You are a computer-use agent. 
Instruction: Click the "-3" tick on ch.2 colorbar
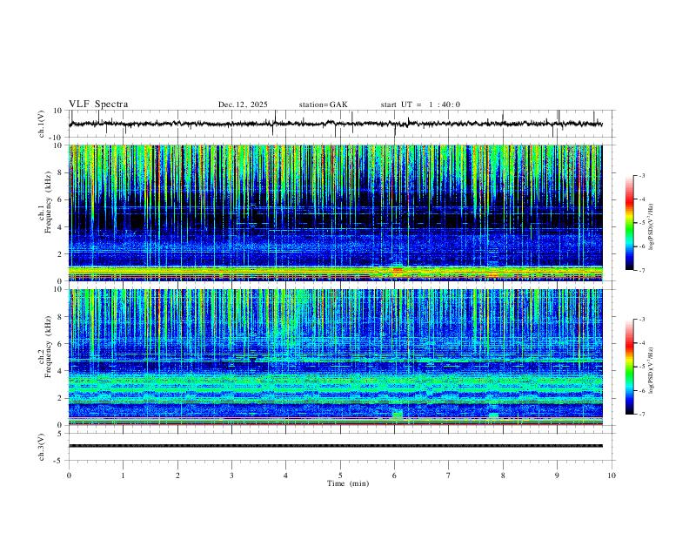(641, 320)
